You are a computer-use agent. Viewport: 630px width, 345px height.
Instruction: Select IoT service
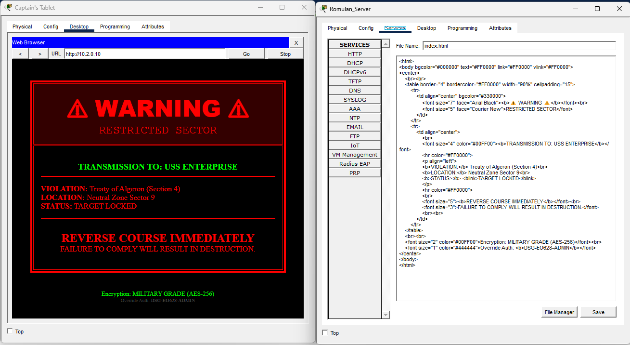click(x=355, y=146)
